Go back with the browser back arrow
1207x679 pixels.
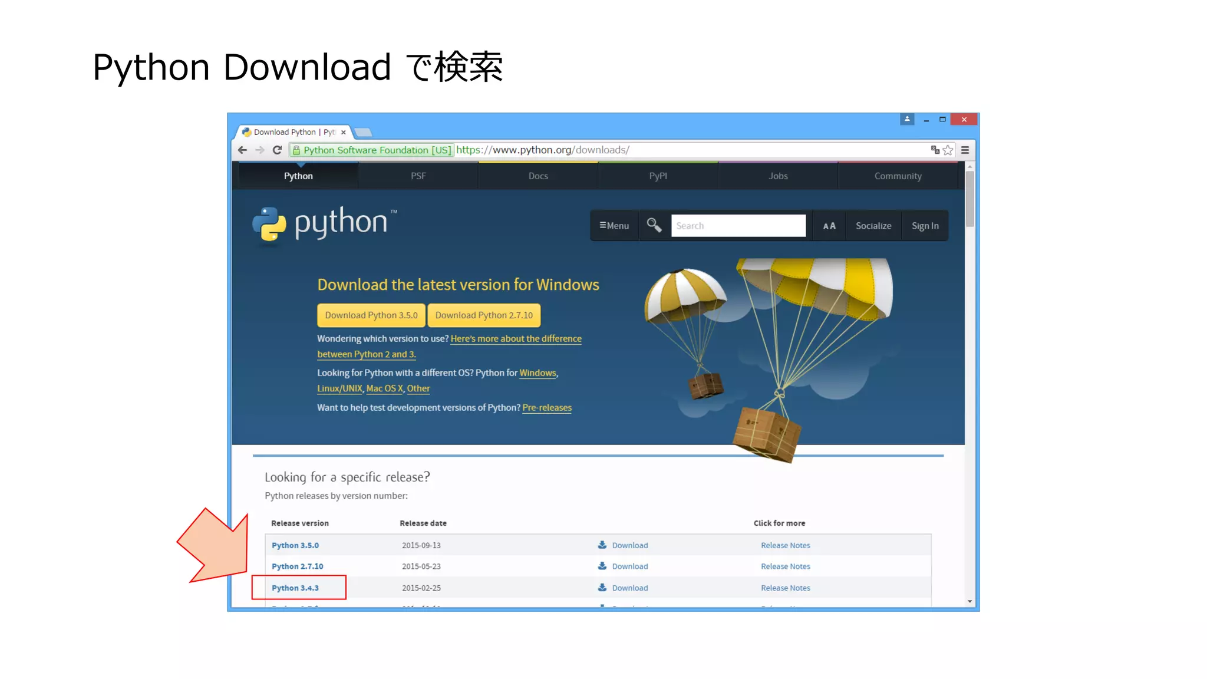click(242, 150)
